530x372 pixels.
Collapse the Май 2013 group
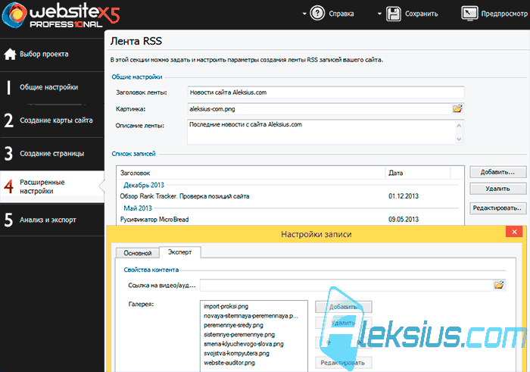138,208
